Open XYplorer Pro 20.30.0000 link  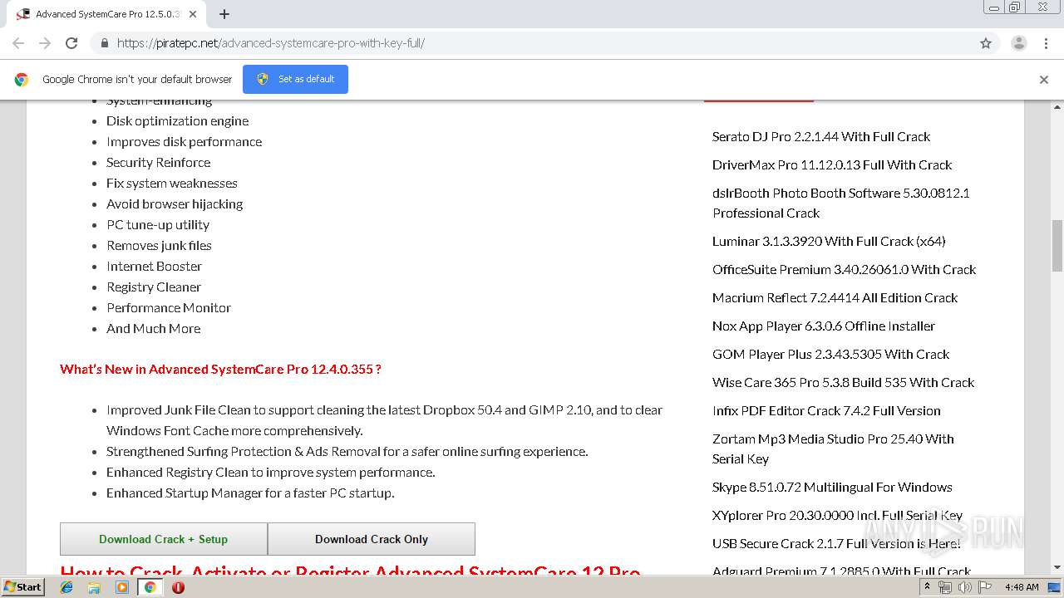[837, 516]
